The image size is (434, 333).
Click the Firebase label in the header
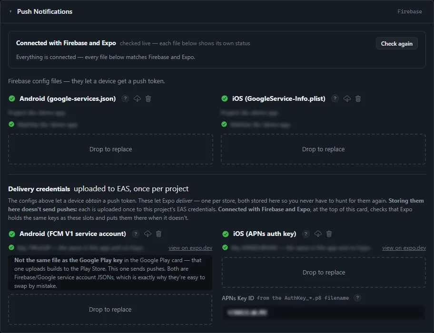(x=410, y=11)
